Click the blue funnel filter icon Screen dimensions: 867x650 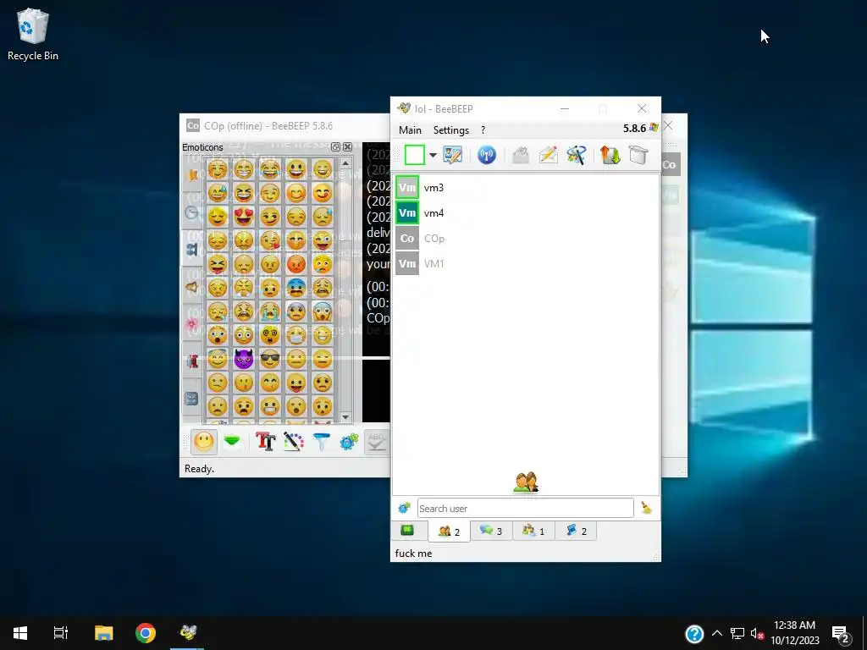321,441
